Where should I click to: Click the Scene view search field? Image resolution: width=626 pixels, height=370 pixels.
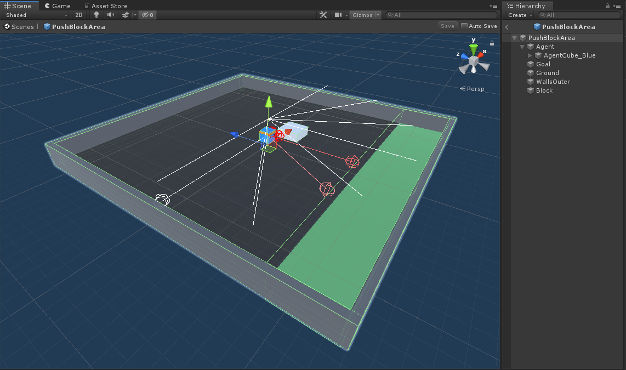[x=442, y=15]
